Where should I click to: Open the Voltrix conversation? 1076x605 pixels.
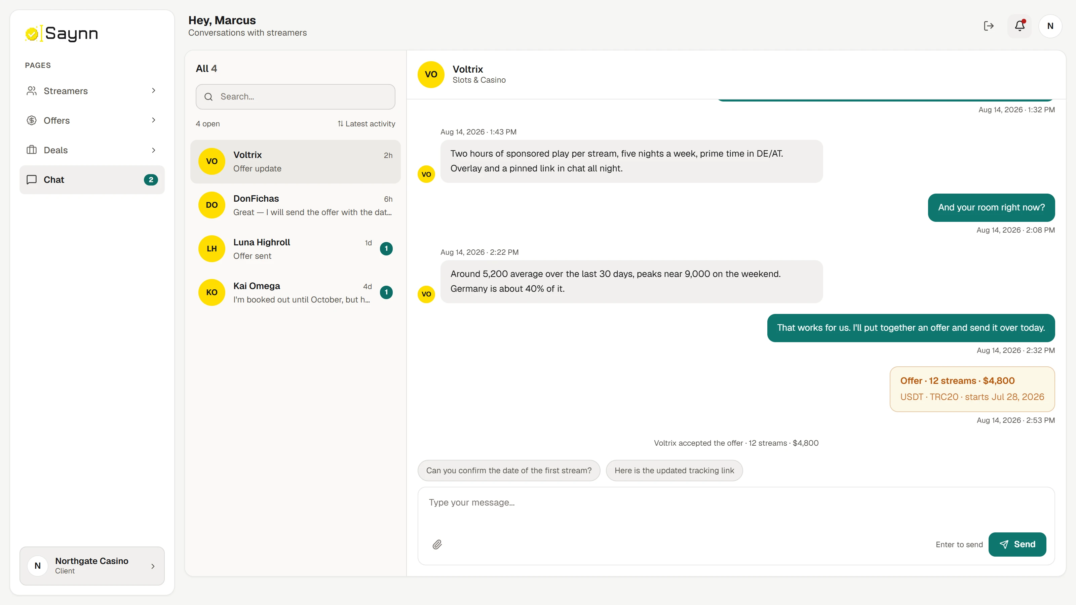tap(295, 162)
